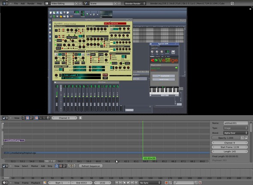This screenshot has height=185, width=253.
Task: Open the sequencer Select menu
Action: (25, 166)
